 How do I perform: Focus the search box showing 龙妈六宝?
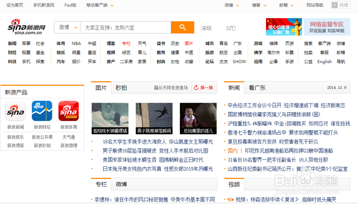[x=126, y=27]
